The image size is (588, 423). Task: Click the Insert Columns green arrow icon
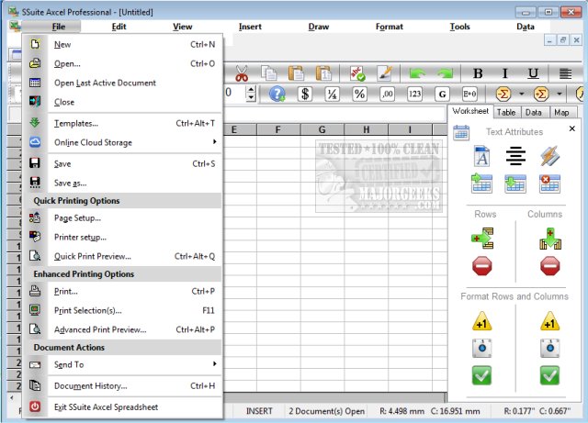pyautogui.click(x=550, y=239)
